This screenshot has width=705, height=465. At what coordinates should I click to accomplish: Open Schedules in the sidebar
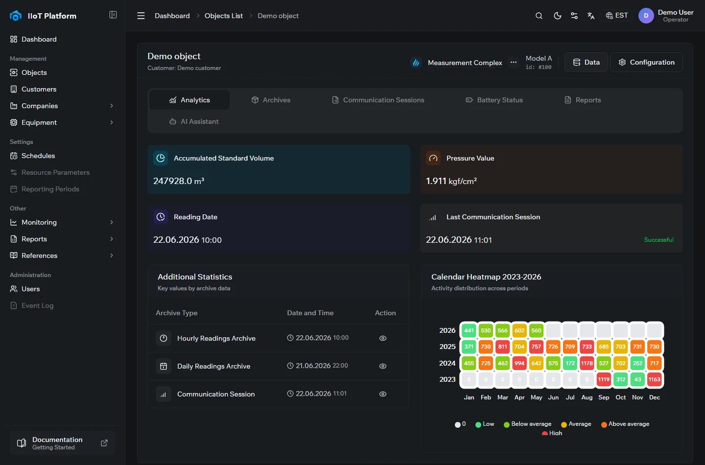62,156
